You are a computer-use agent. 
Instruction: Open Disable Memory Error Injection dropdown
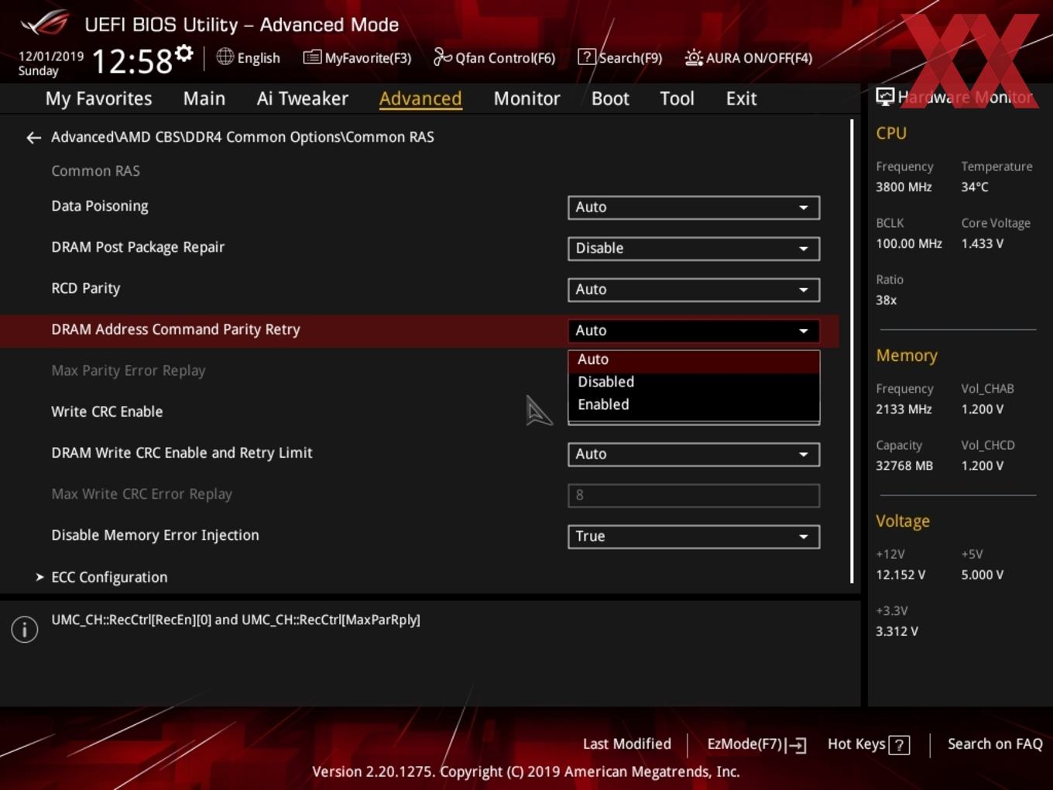(x=694, y=537)
